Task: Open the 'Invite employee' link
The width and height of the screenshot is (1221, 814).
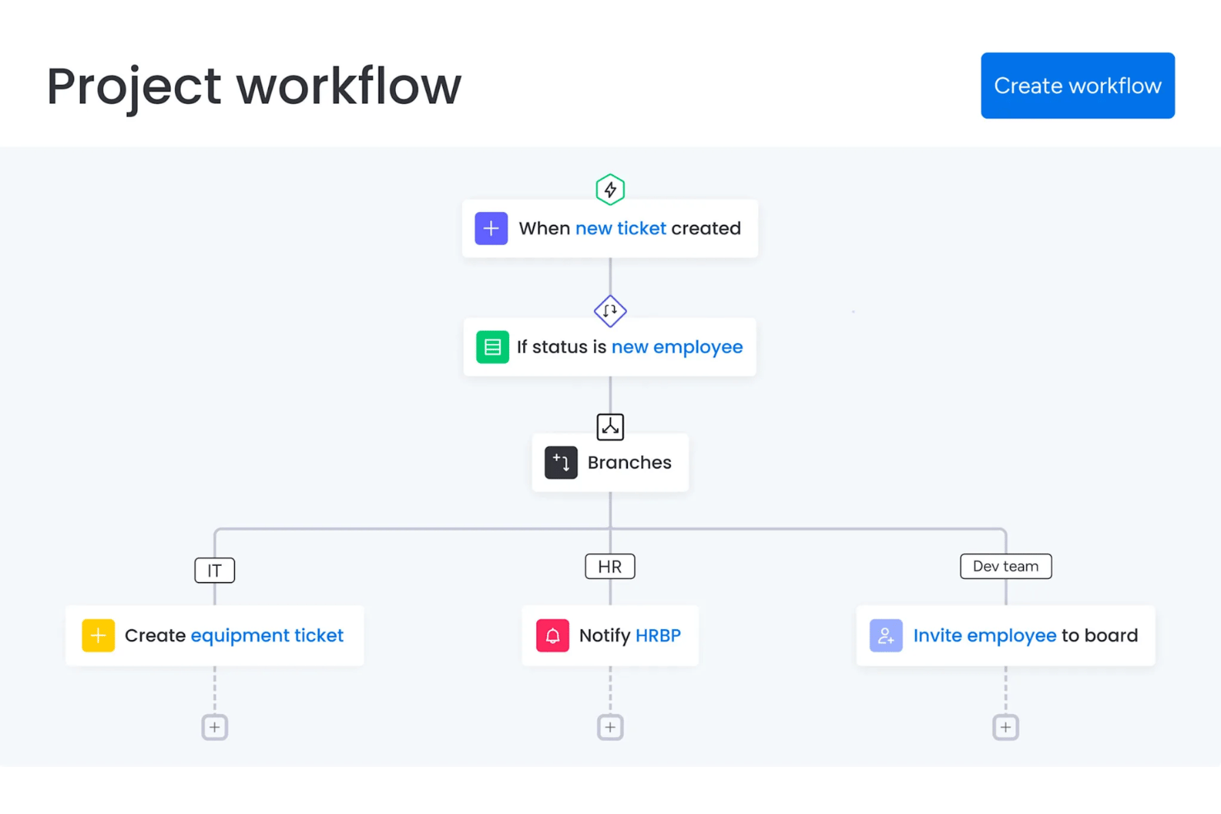Action: pos(985,636)
